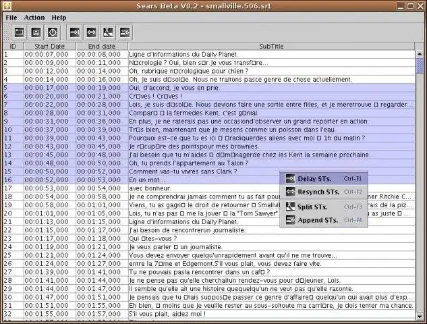The width and height of the screenshot is (427, 324).
Task: Choose Append STs. in the context menu
Action: pyautogui.click(x=324, y=220)
